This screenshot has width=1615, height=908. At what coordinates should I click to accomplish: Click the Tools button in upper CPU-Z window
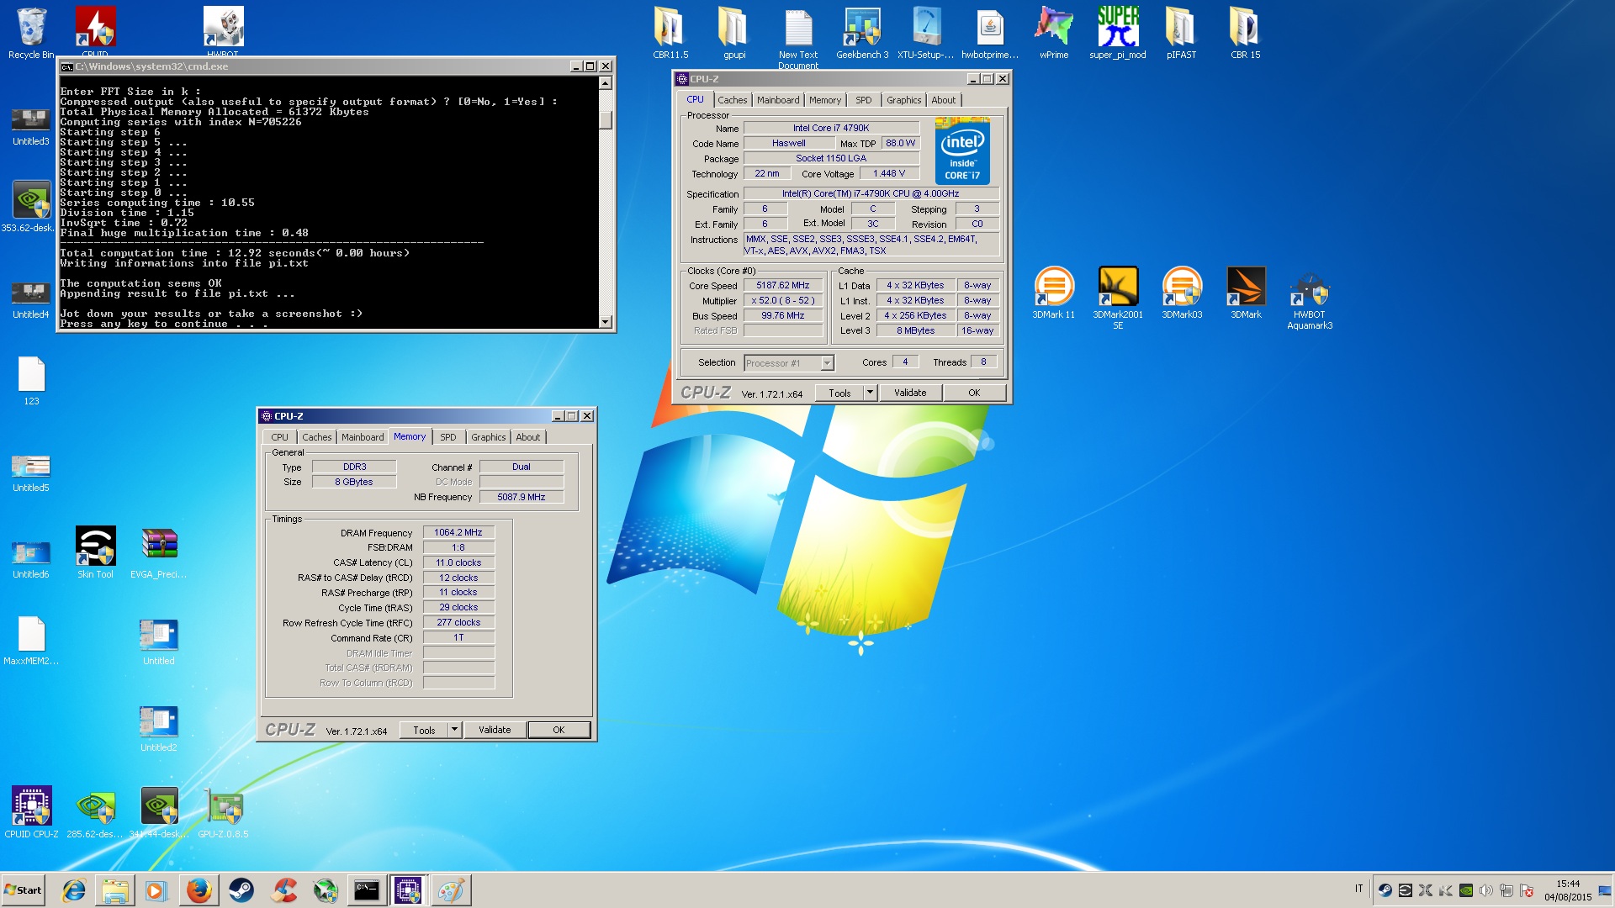839,393
